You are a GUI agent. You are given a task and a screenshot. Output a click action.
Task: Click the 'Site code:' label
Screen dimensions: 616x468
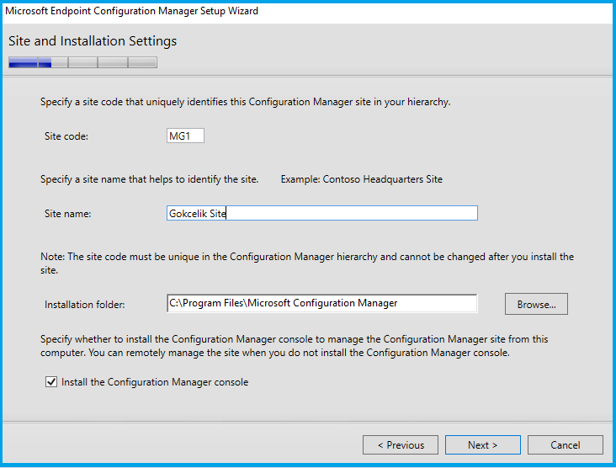[x=66, y=136]
